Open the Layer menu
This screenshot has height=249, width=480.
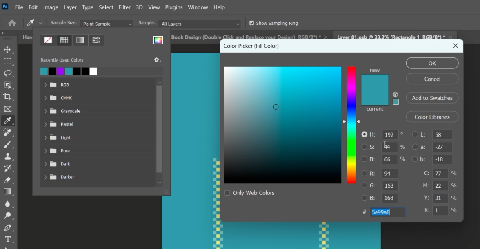[70, 7]
